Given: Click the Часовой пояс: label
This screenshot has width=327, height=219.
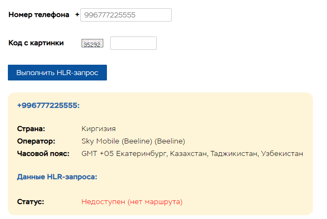Looking at the screenshot, I should click(x=44, y=153).
